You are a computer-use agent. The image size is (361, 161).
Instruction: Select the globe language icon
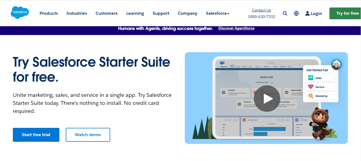[x=296, y=13]
